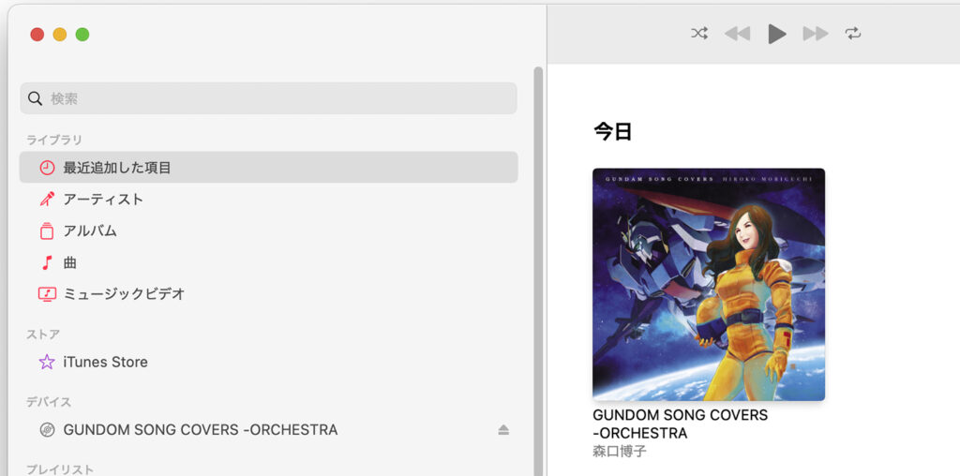
Task: Click the music note icon for 曲
Action: click(x=47, y=263)
